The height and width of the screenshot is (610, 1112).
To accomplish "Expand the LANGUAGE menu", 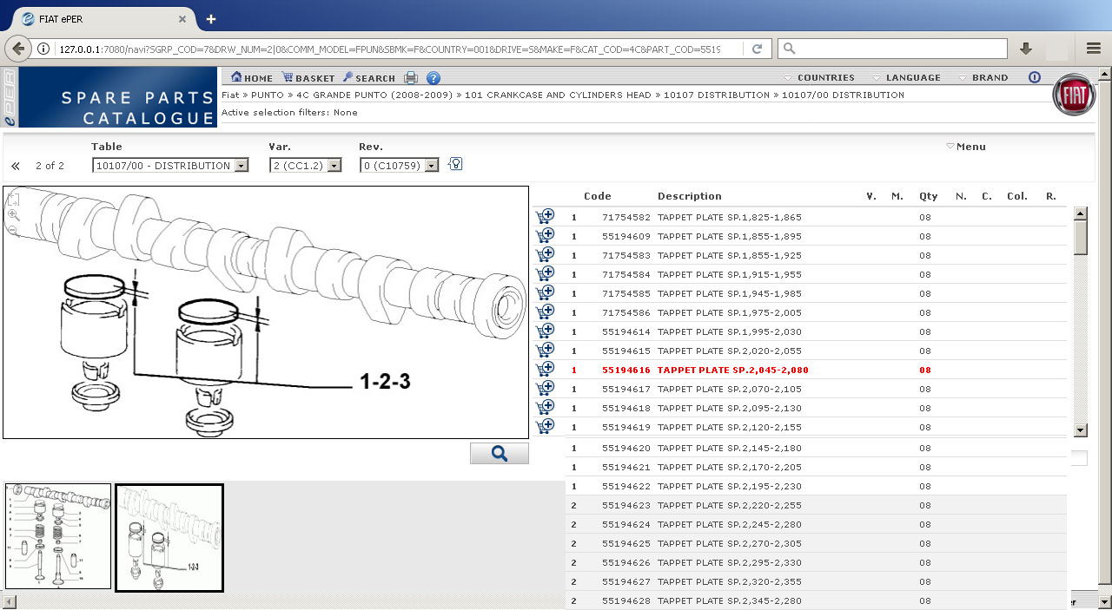I will tap(906, 78).
